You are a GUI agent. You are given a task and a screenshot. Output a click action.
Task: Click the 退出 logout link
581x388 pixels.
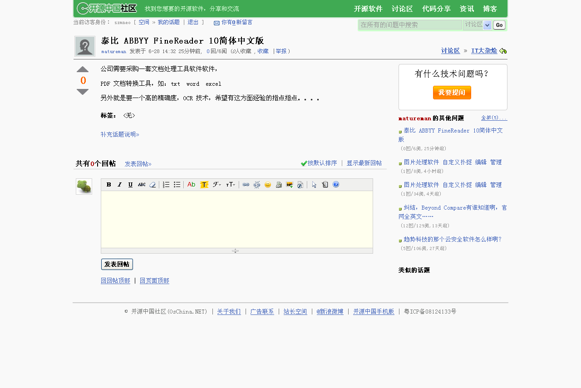coord(193,22)
